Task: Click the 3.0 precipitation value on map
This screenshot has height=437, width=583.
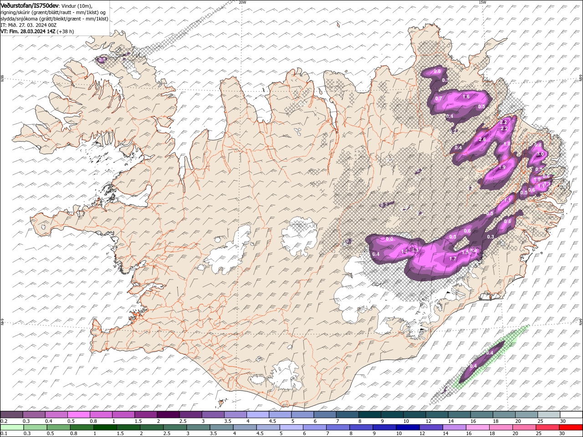Action: (x=540, y=154)
